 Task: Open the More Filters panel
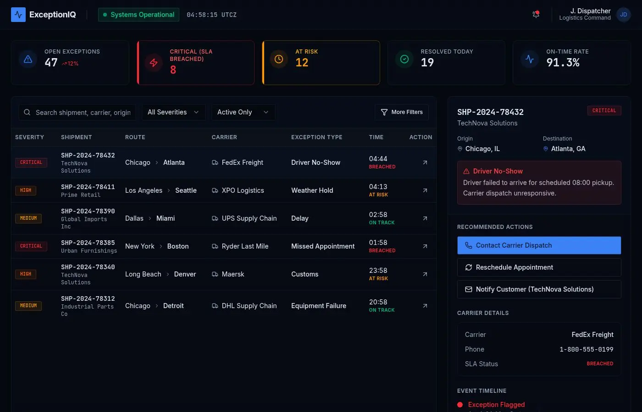[x=402, y=112]
